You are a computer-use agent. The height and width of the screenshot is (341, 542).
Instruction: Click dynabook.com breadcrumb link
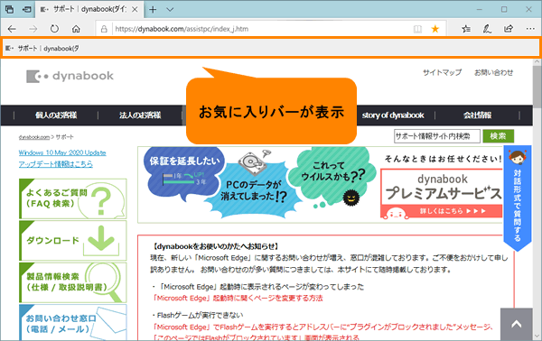[x=34, y=137]
